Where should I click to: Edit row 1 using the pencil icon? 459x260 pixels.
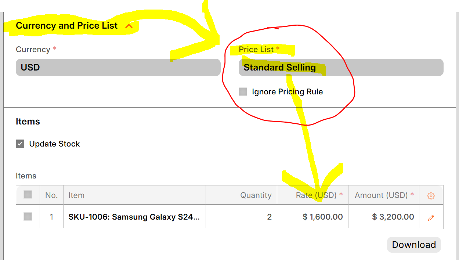431,217
